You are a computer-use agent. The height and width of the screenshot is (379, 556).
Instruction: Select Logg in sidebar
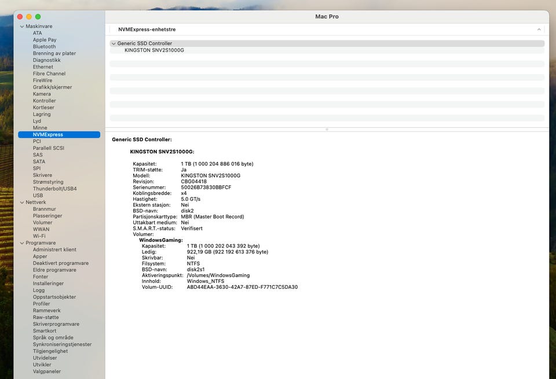pyautogui.click(x=39, y=290)
